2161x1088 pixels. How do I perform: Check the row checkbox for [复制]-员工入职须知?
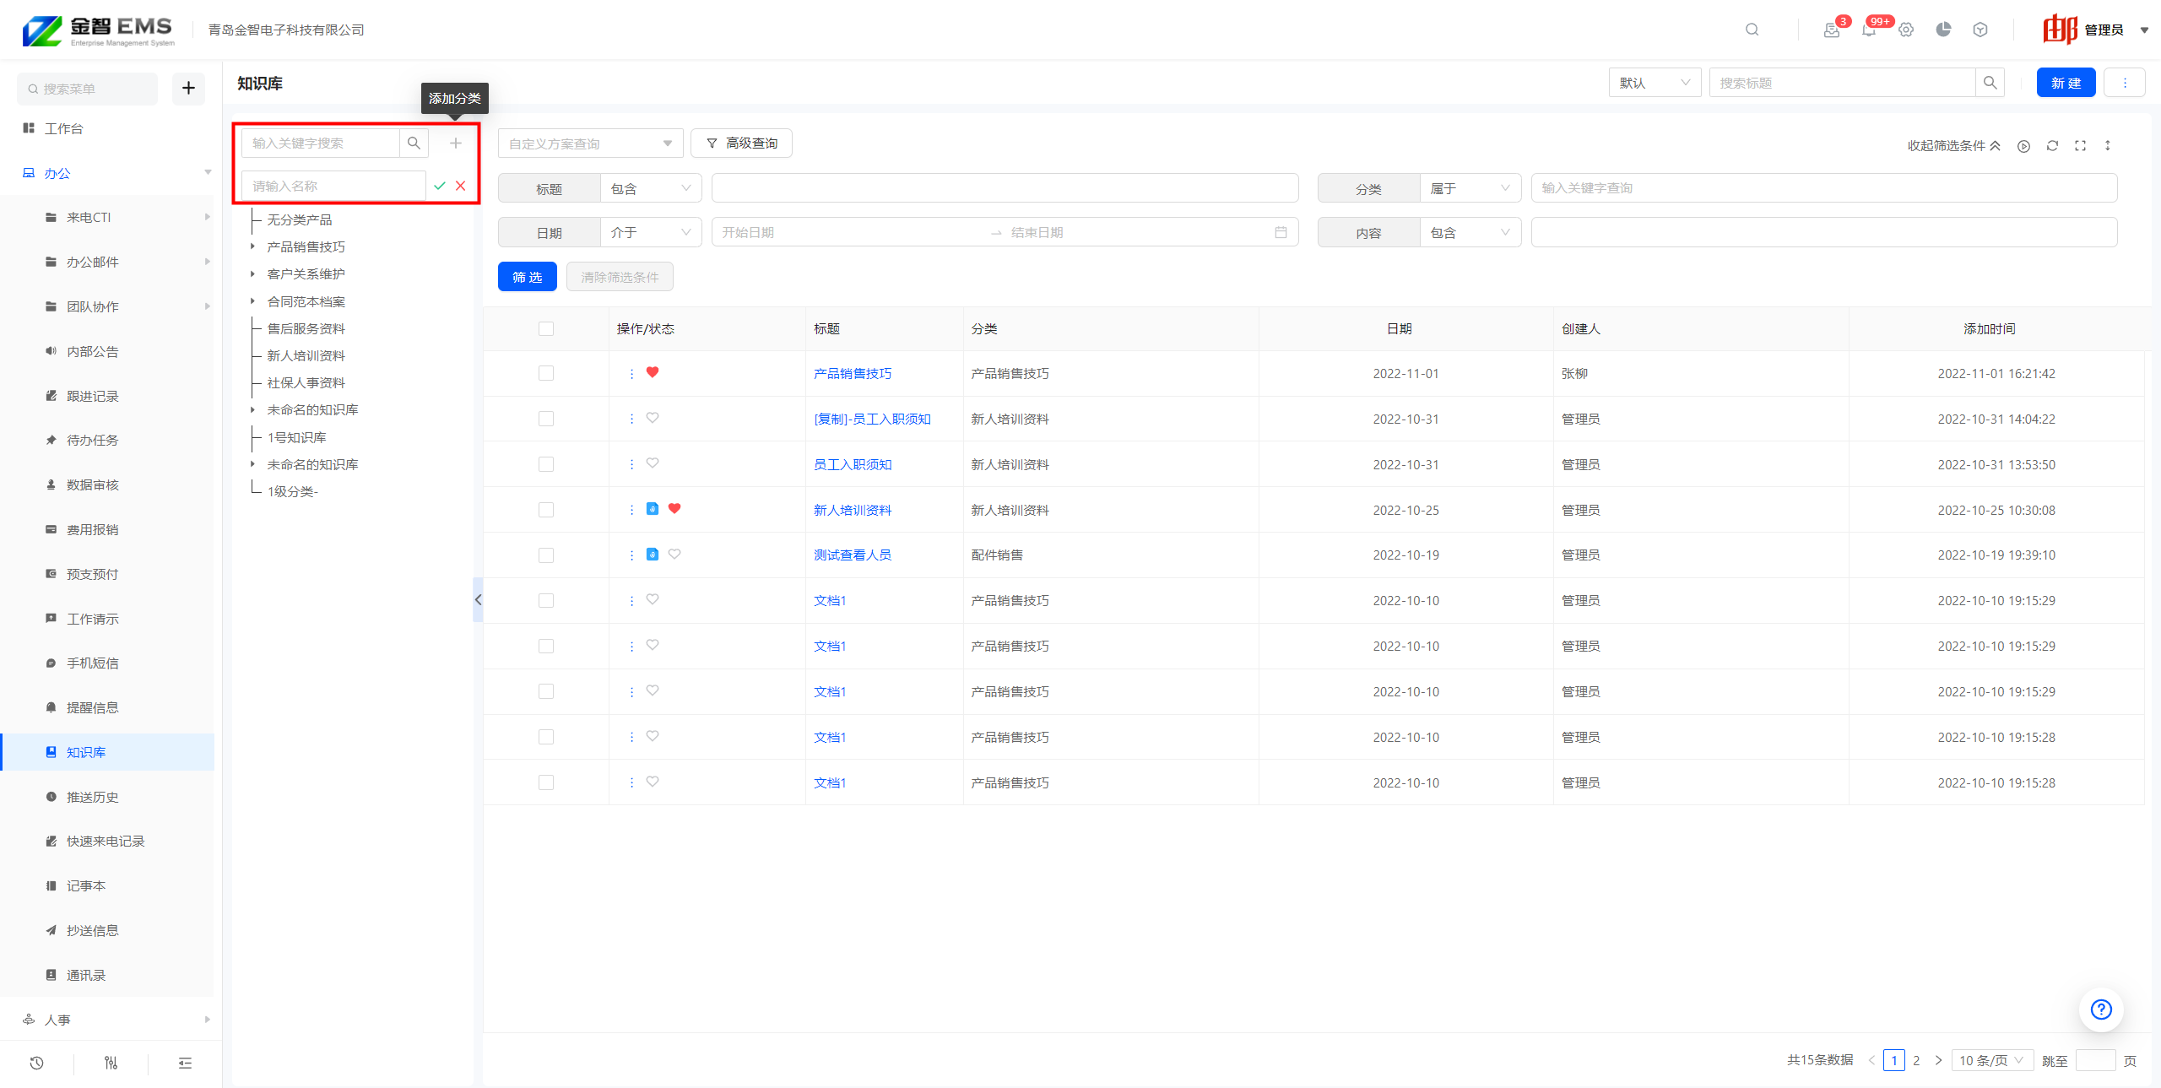point(546,420)
